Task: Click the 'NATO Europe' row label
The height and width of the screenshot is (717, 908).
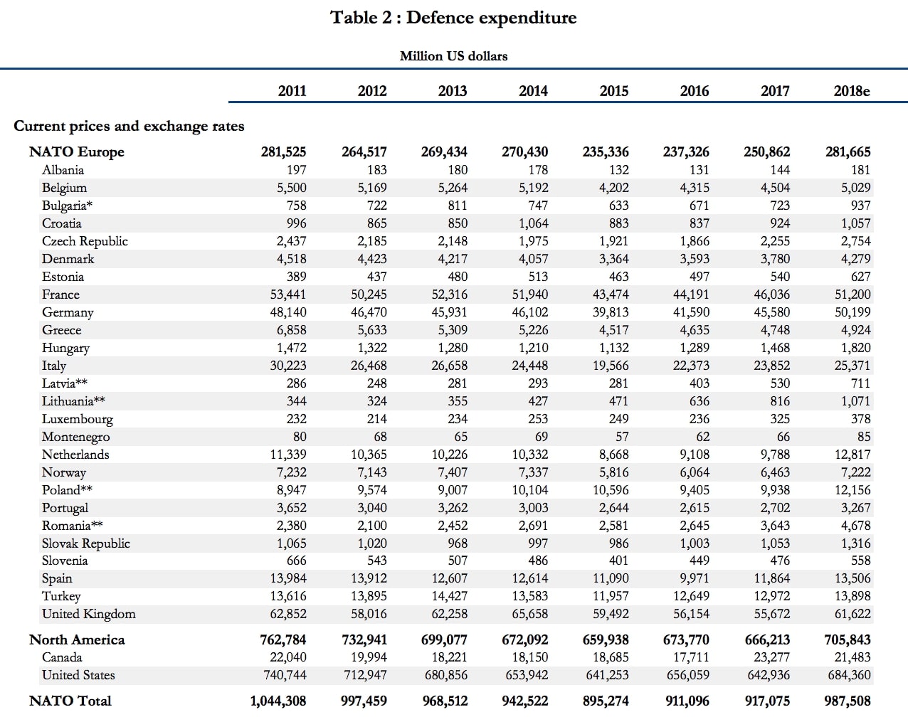Action: pos(77,152)
